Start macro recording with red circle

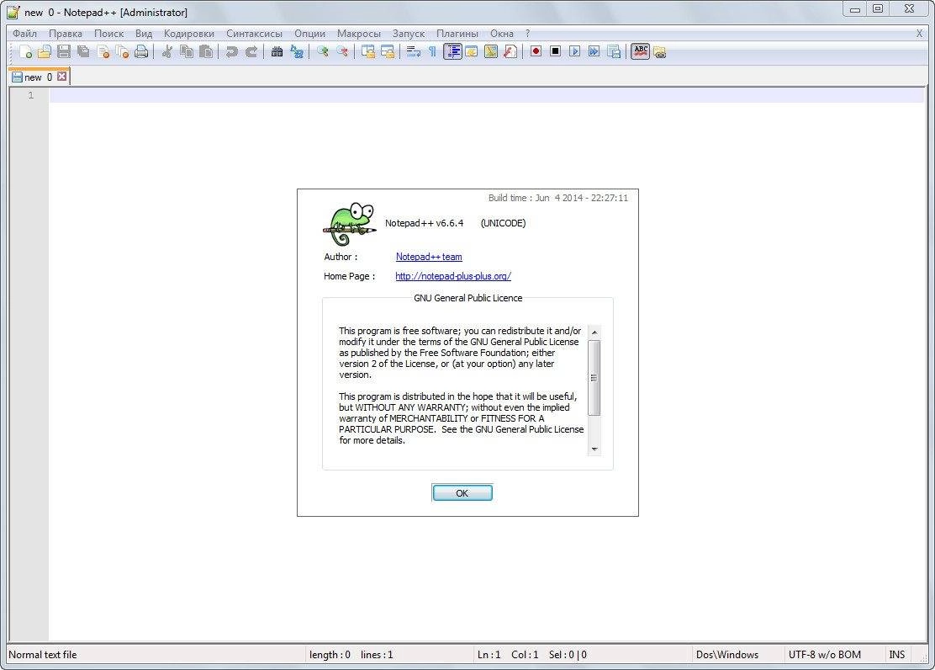coord(536,51)
